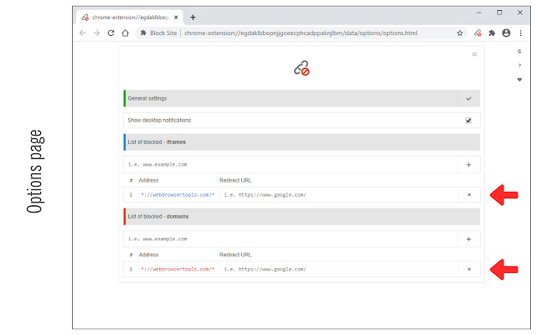Edit the redirect URL for blocked iframe
The height and width of the screenshot is (335, 536).
(335, 195)
